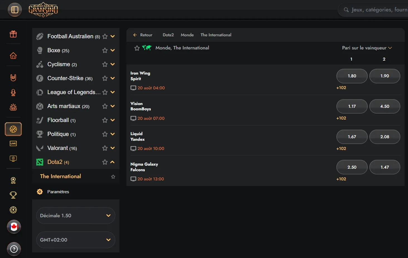This screenshot has width=408, height=258.
Task: Click the Politique podium icon
Action: [40, 134]
